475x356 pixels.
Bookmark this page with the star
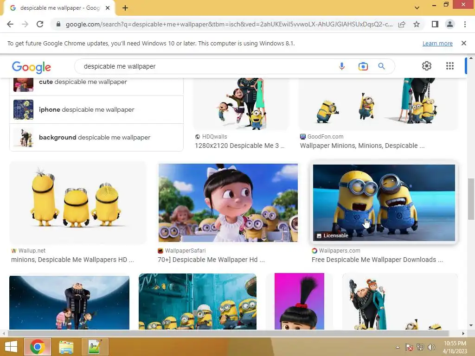[x=417, y=24]
